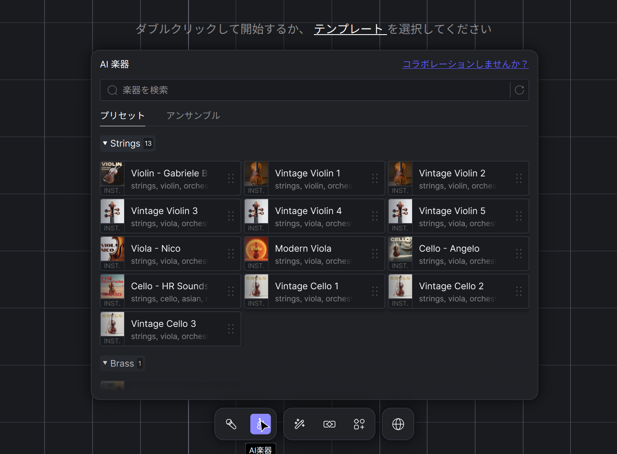Choose the Cello - Angelo instrument
This screenshot has width=617, height=454.
click(x=450, y=254)
